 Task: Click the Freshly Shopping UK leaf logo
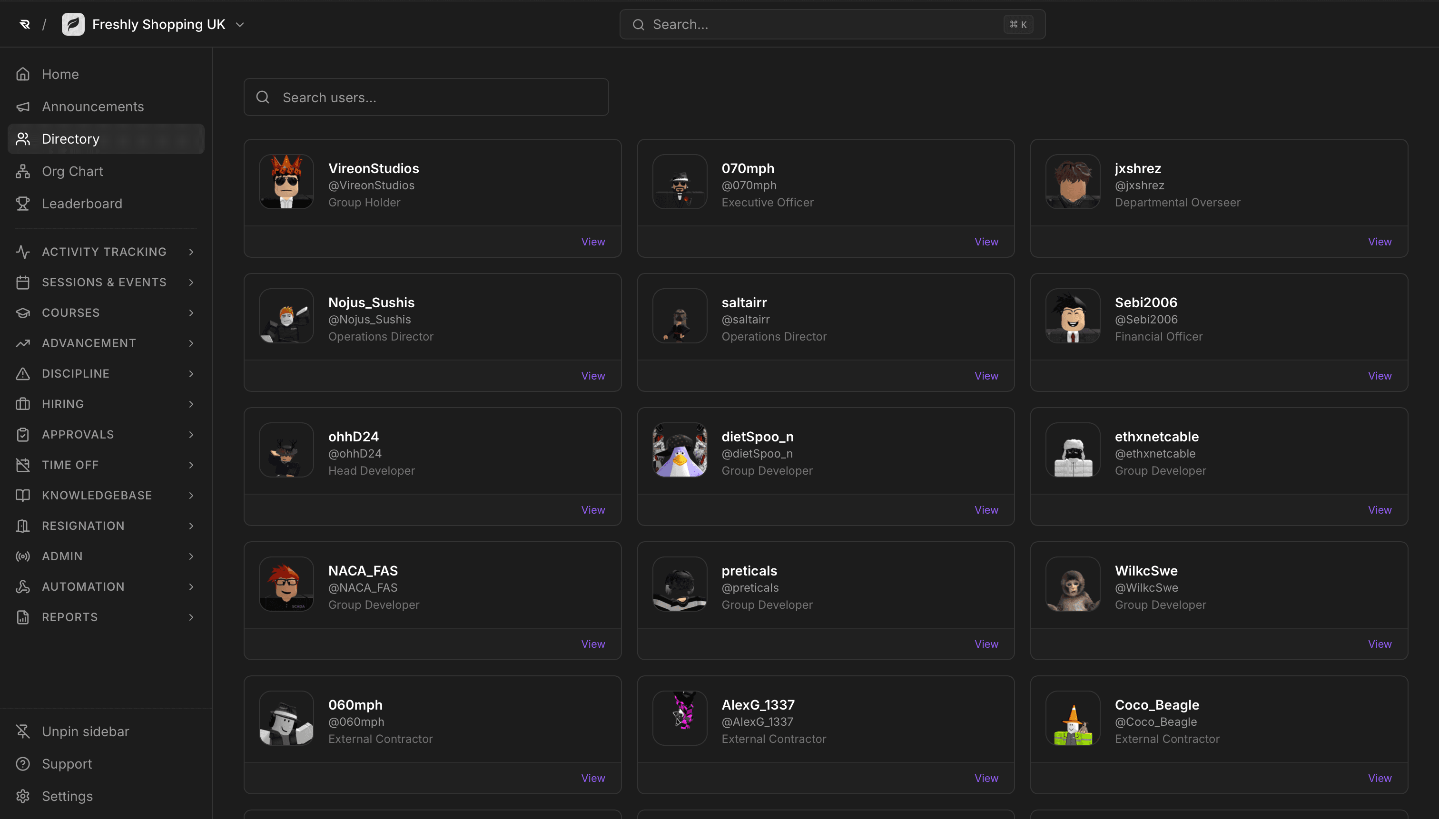[x=73, y=24]
